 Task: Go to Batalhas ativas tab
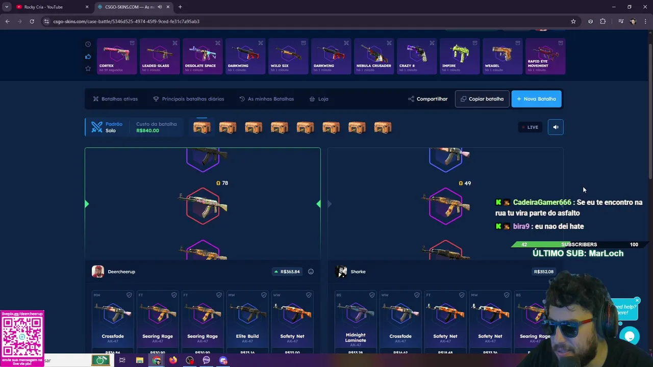point(115,99)
